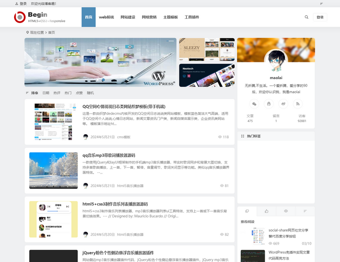
Task: Sort articles by 热评
Action: pos(56,93)
